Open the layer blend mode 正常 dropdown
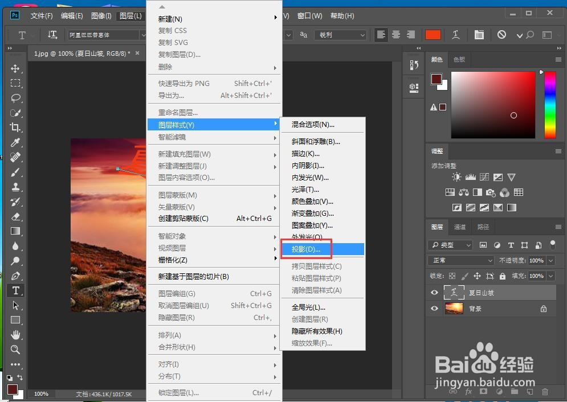 [x=461, y=260]
